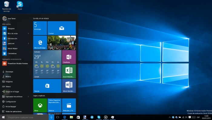The image size is (212, 120).
Task: Launch the OneNote tile
Action: pyautogui.click(x=69, y=57)
